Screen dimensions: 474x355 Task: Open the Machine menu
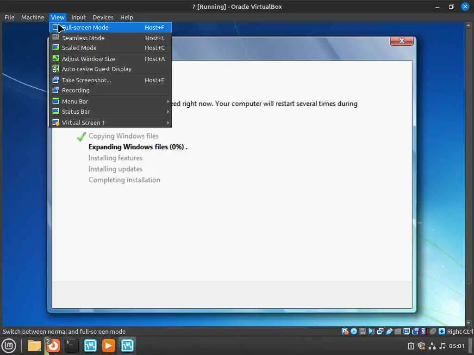pos(33,17)
